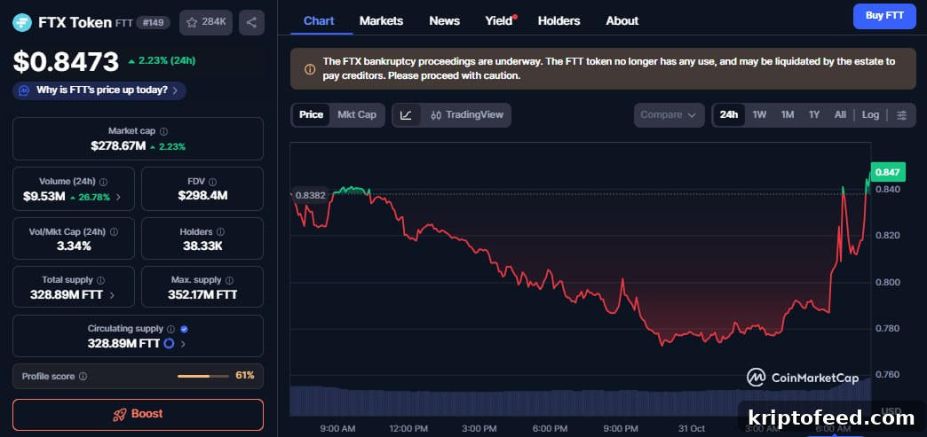Viewport: 927px width, 437px height.
Task: Select 1M time range
Action: click(787, 114)
